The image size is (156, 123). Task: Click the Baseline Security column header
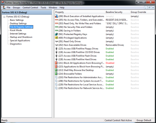click(x=117, y=12)
